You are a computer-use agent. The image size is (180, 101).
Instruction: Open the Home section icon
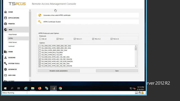click(x=5, y=12)
